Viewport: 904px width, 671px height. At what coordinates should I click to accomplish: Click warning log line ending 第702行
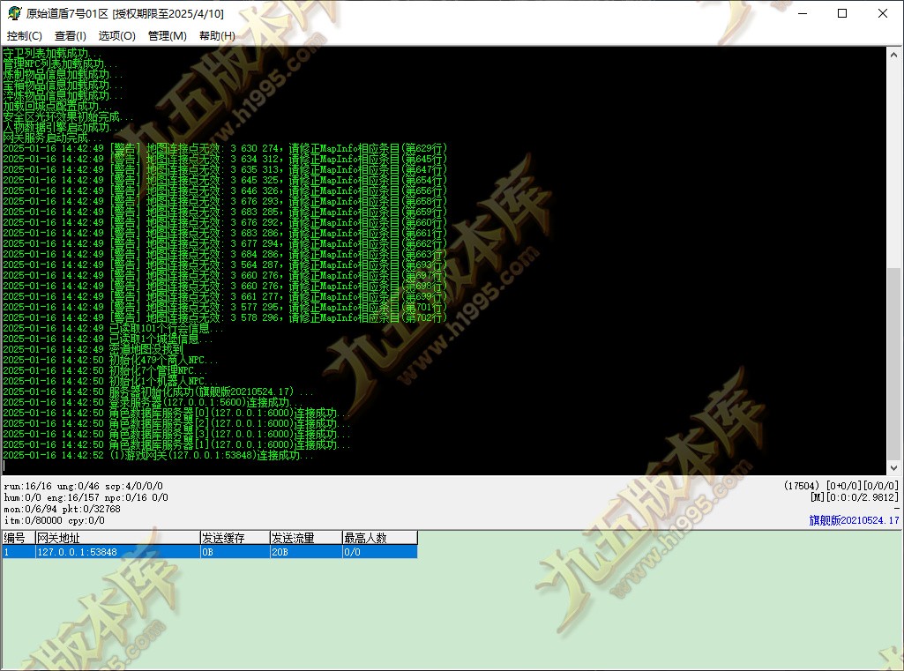coord(225,317)
